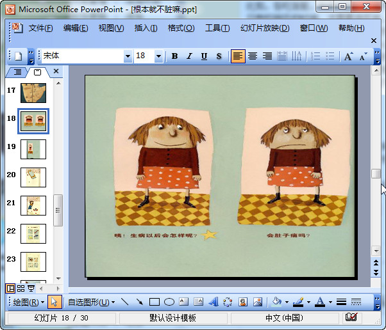386x330 pixels.
Task: Insert Diagram or Organization Chart
Action: click(x=228, y=302)
